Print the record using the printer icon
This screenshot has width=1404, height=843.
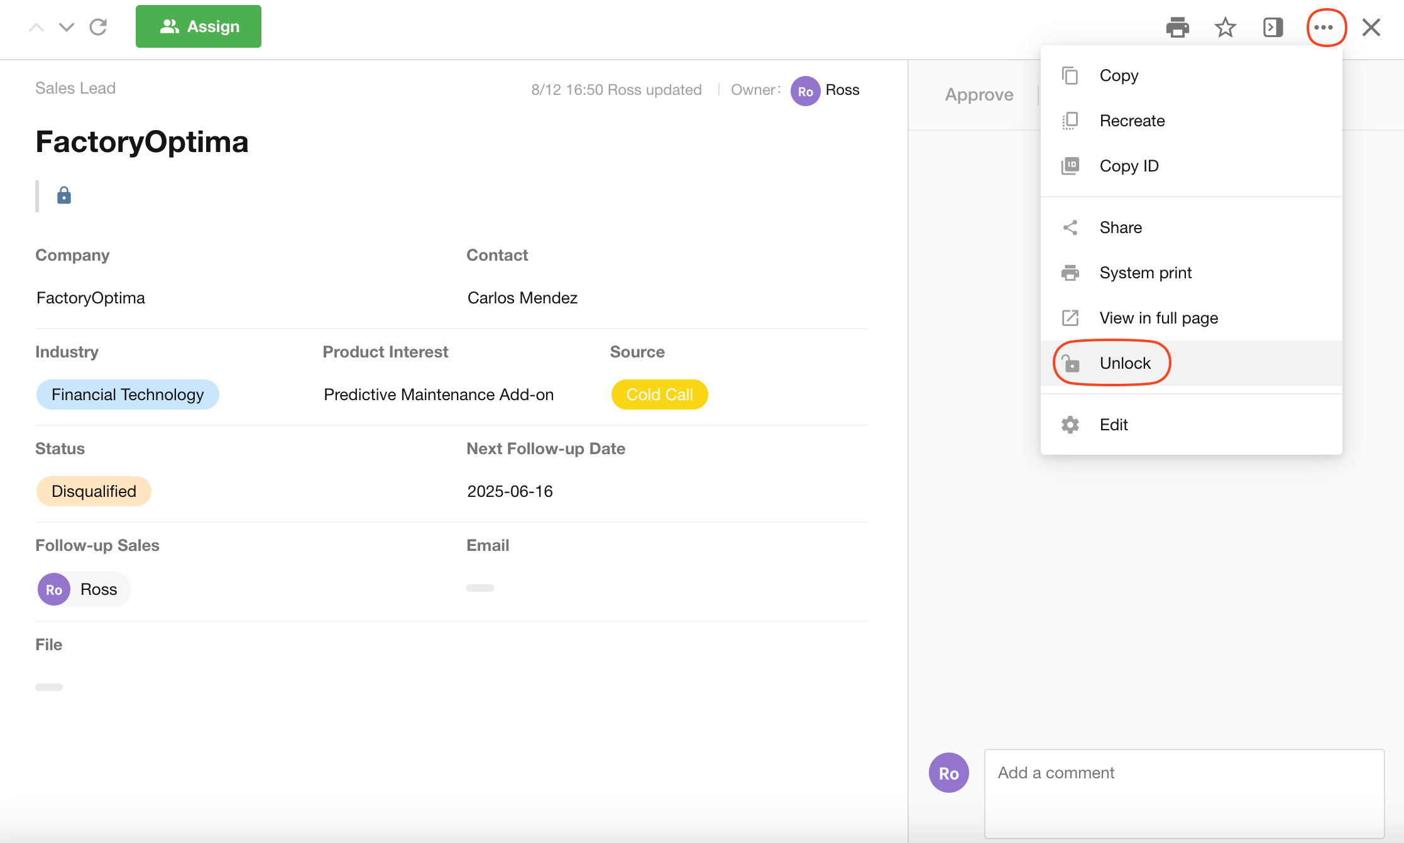click(1177, 28)
